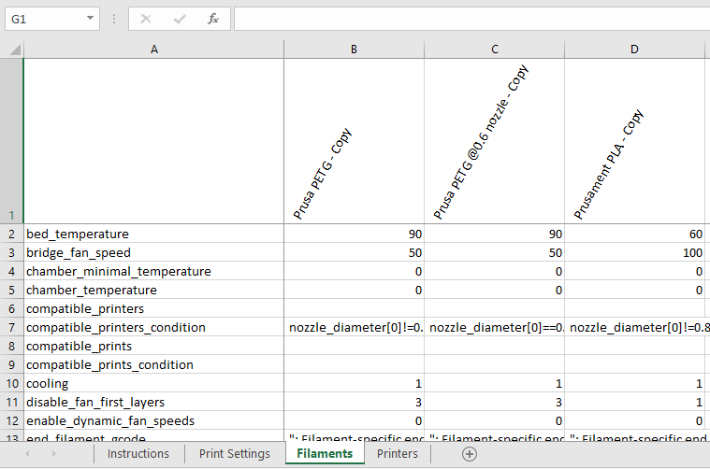Select row 10 header
Image resolution: width=710 pixels, height=469 pixels.
coord(12,383)
